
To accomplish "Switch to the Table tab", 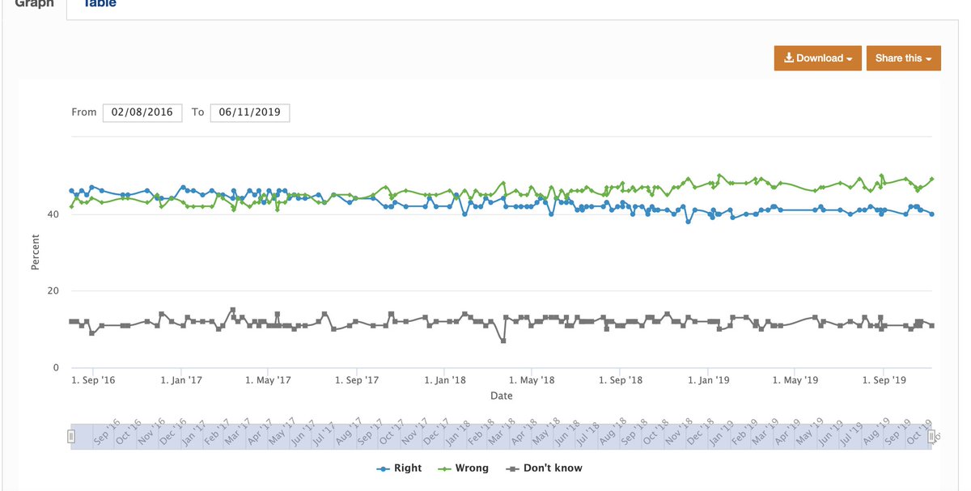I will pyautogui.click(x=99, y=4).
